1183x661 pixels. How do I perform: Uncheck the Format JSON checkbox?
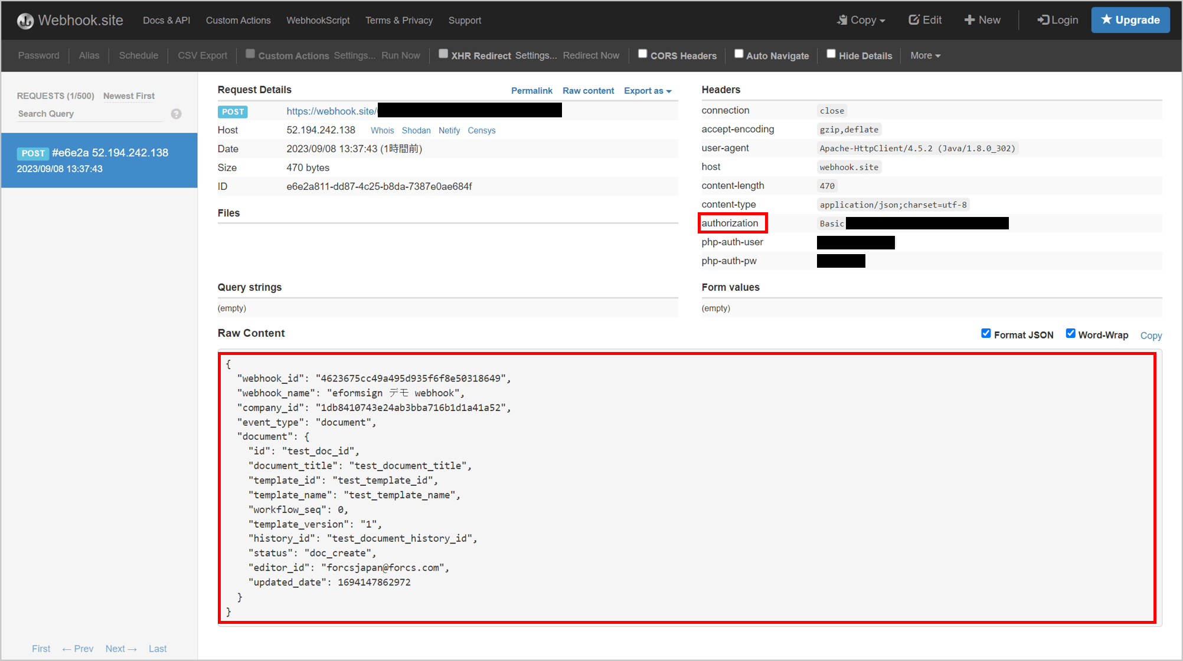[986, 333]
